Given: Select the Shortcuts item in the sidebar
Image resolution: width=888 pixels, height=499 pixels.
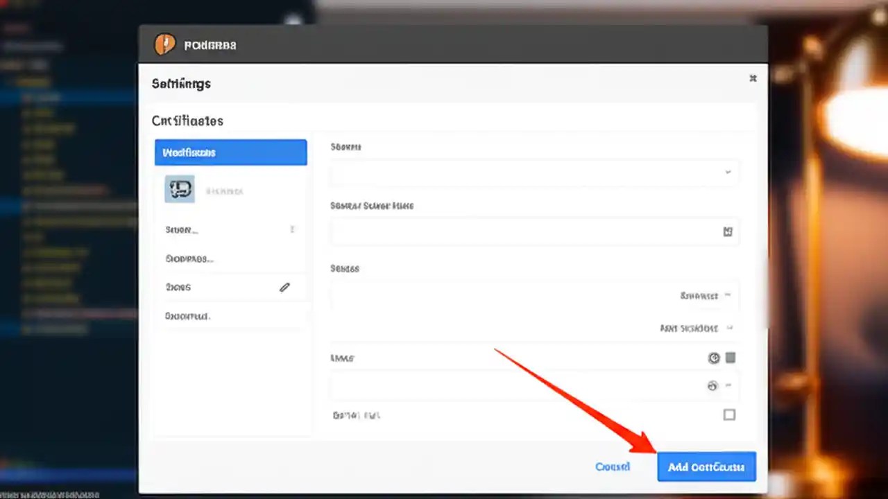Looking at the screenshot, I should pyautogui.click(x=189, y=258).
